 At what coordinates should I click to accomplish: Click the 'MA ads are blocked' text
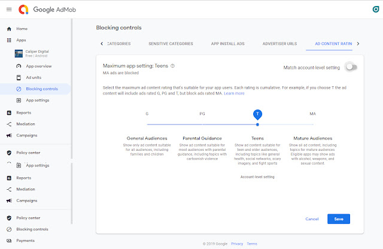coord(121,73)
